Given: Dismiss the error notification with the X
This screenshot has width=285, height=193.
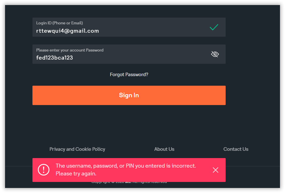Looking at the screenshot, I should (x=216, y=170).
